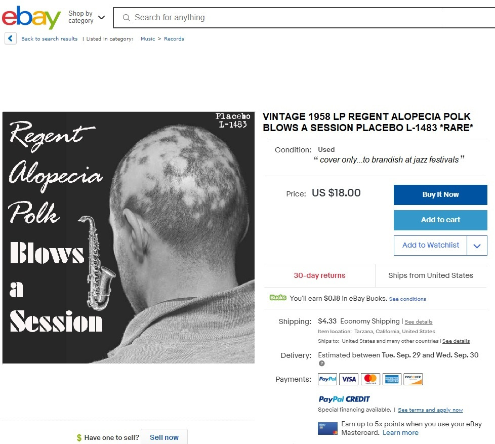The height and width of the screenshot is (444, 495).
Task: Open the Music category breadcrumb
Action: tap(148, 38)
